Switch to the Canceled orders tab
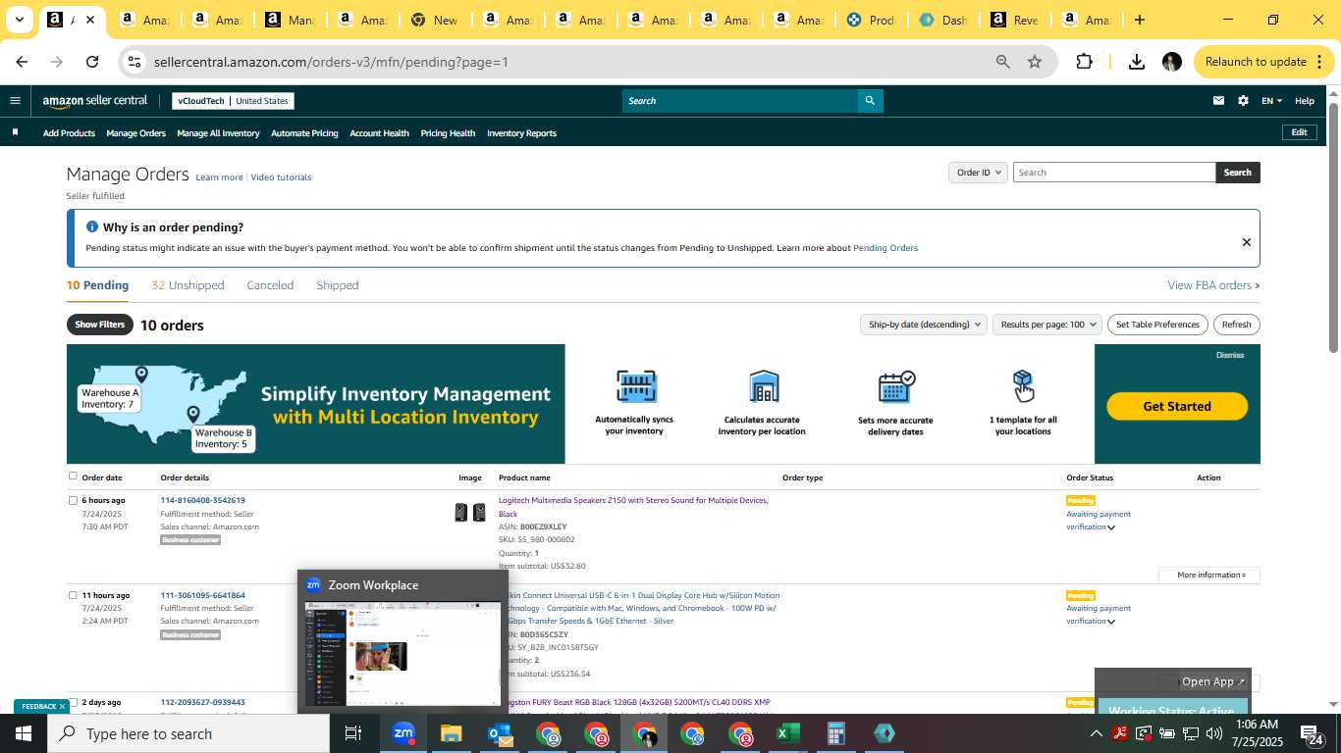This screenshot has width=1341, height=753. click(x=270, y=285)
